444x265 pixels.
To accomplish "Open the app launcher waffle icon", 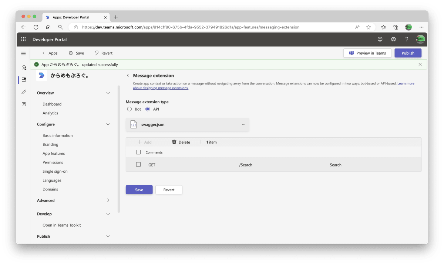I will point(23,39).
